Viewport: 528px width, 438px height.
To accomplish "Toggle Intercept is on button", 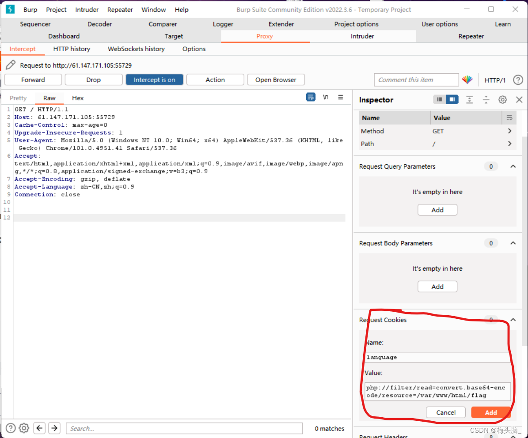I will pyautogui.click(x=154, y=80).
